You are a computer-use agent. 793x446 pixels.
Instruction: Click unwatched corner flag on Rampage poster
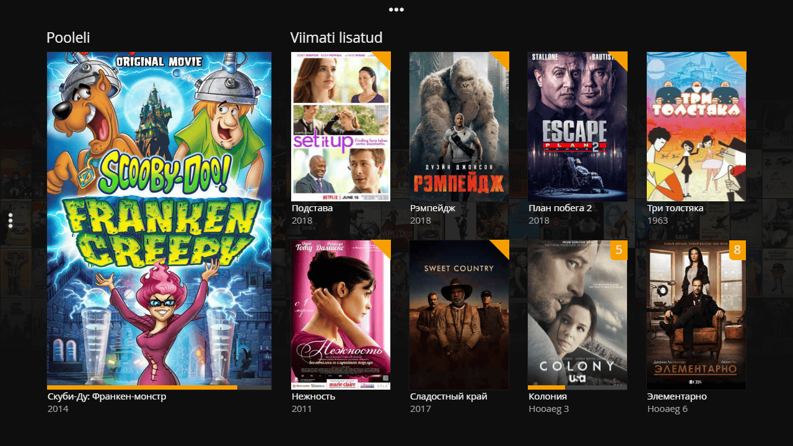(x=502, y=58)
